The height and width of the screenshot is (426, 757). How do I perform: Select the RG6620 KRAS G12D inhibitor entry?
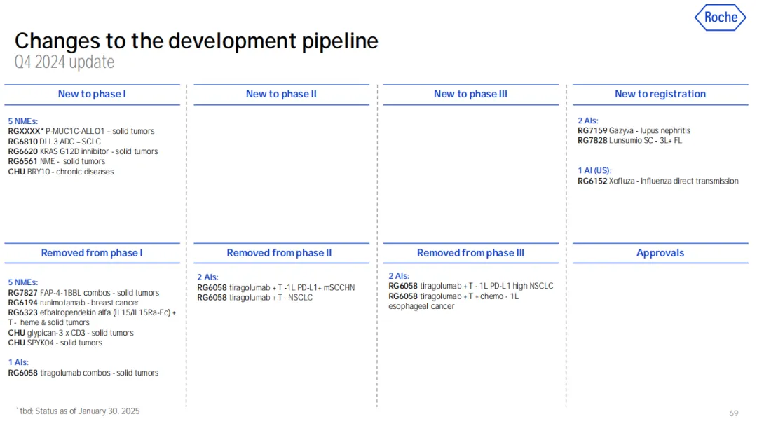pos(83,151)
